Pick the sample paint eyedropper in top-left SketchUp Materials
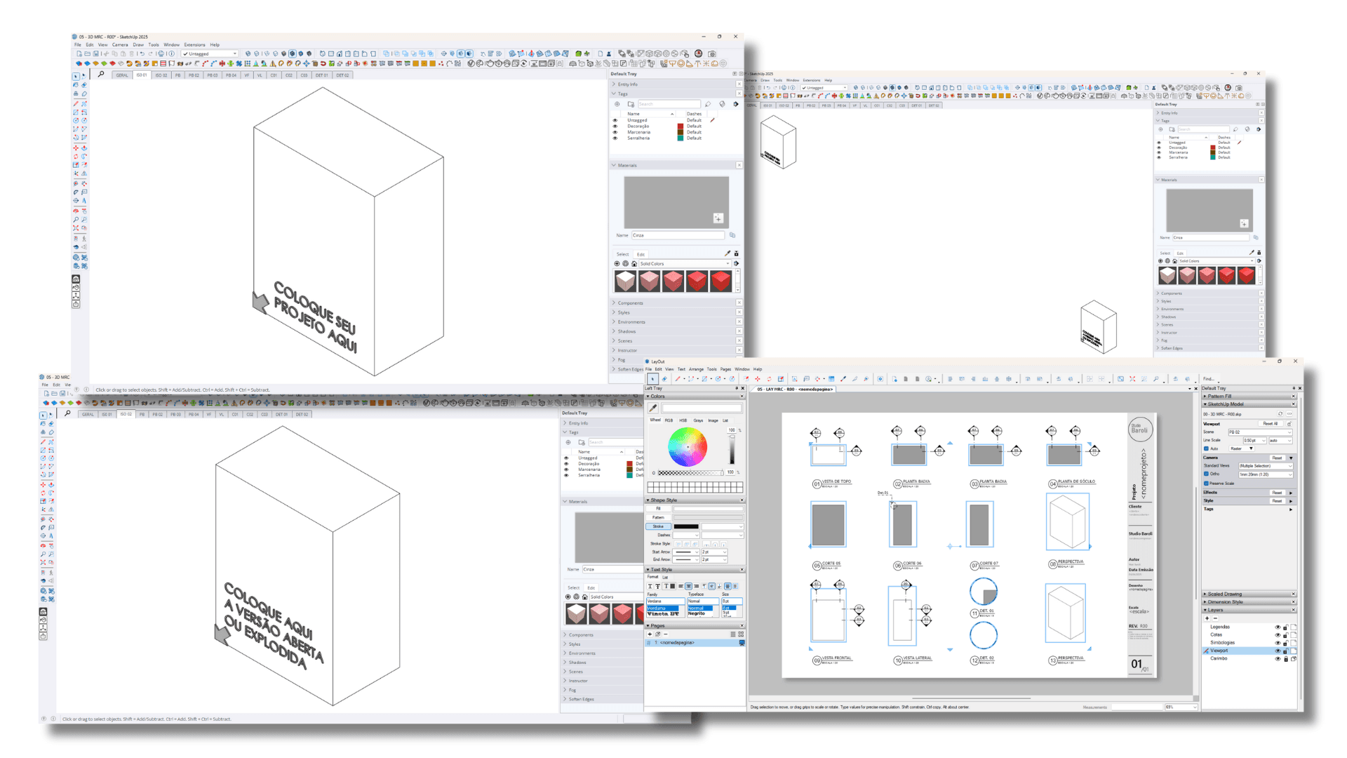The width and height of the screenshot is (1347, 758). (x=728, y=253)
